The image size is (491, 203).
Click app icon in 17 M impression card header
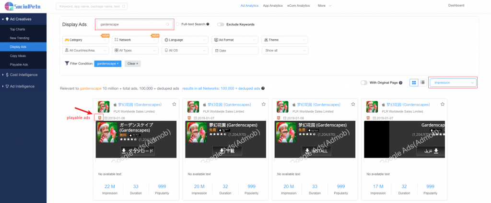tap(372, 107)
